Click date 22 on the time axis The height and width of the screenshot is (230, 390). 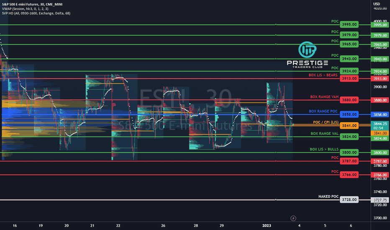pos(118,225)
